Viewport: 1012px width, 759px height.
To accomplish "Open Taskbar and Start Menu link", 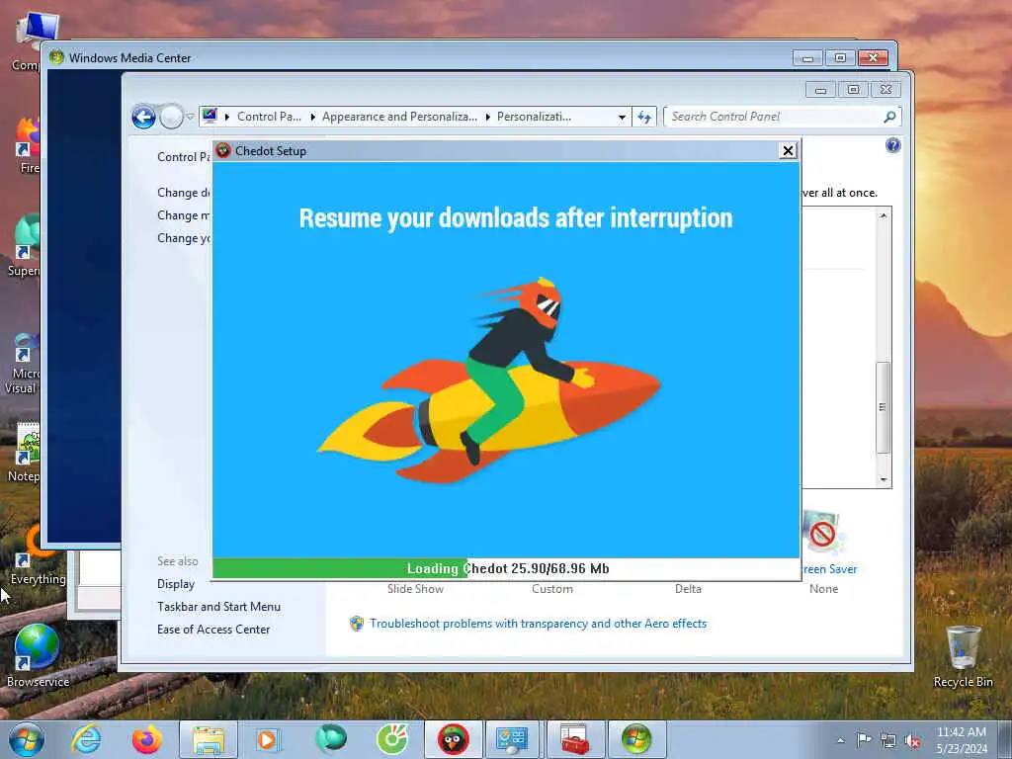I will 218,607.
